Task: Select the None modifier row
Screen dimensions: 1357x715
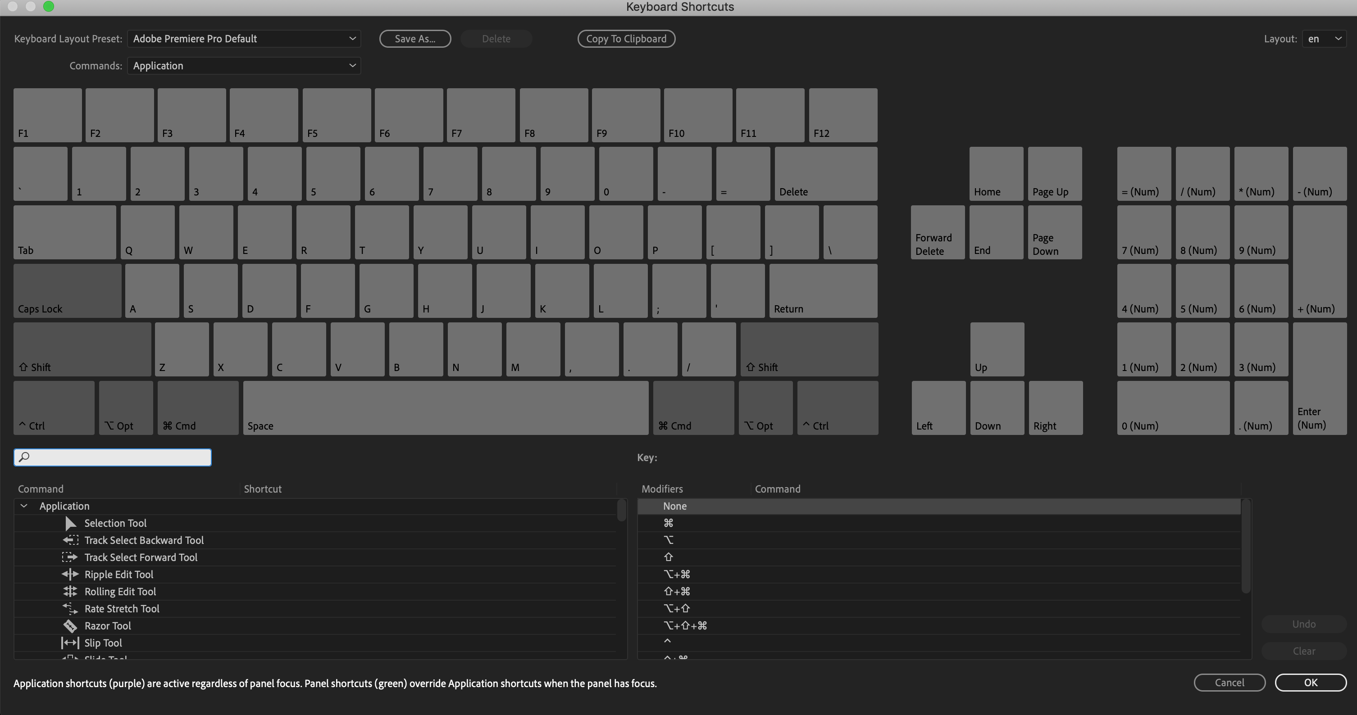Action: 939,506
